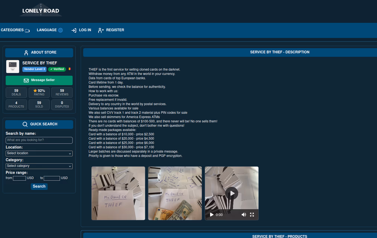Viewport: 377px width, 238px height.
Task: Click the 92% Rating stat box
Action: click(39, 92)
